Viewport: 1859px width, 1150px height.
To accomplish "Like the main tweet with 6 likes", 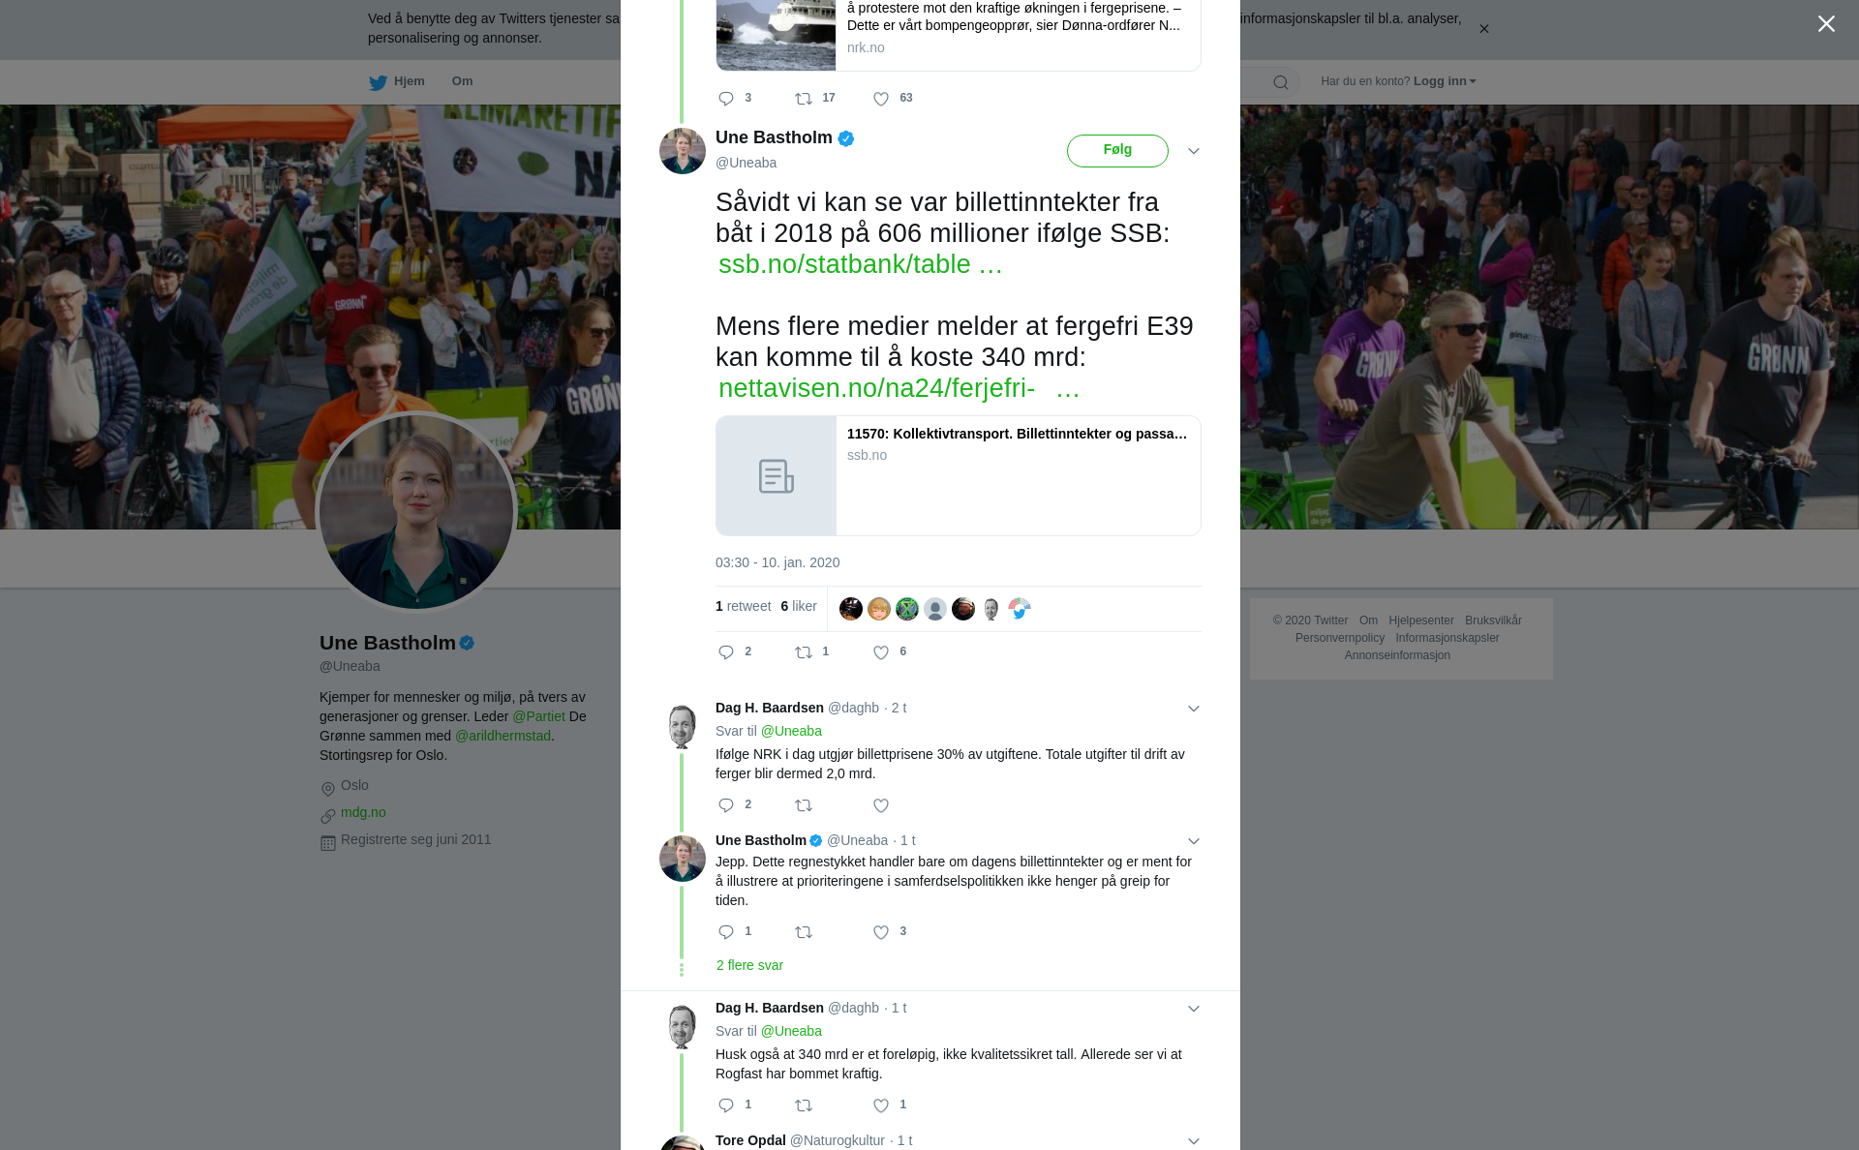I will [x=881, y=652].
